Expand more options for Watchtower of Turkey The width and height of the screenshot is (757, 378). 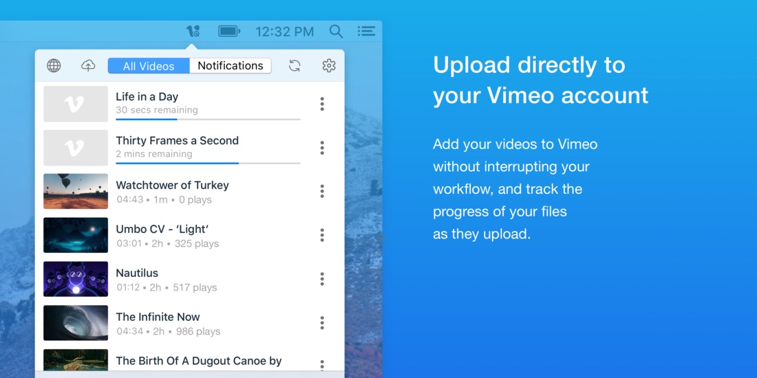point(322,192)
